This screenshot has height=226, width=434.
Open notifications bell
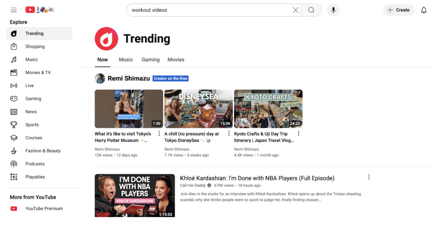[x=424, y=10]
